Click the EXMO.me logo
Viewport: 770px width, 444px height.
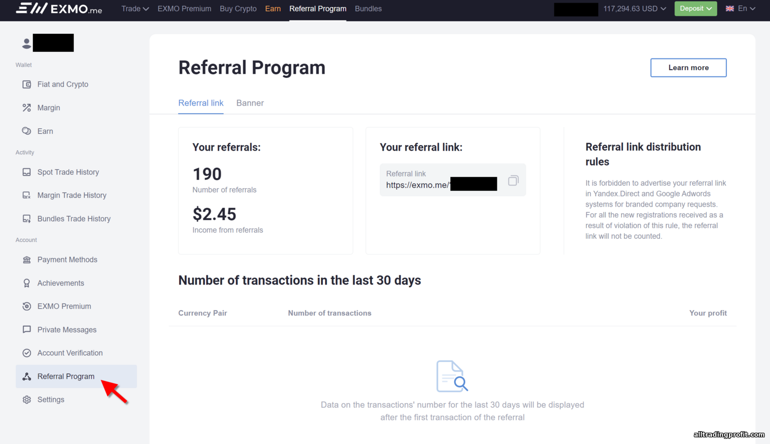59,9
